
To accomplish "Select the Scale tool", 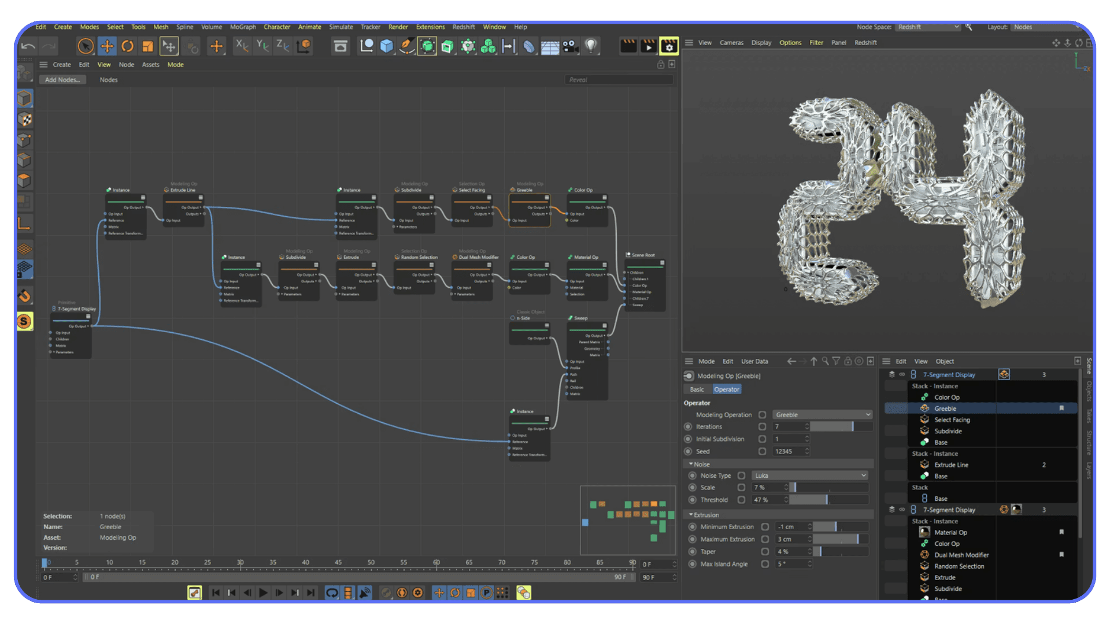I will tap(148, 46).
